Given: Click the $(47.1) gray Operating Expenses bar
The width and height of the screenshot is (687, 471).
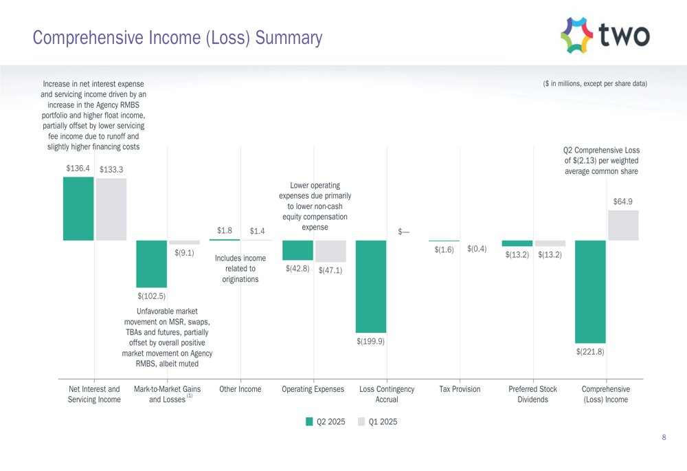Looking at the screenshot, I should pyautogui.click(x=331, y=251).
